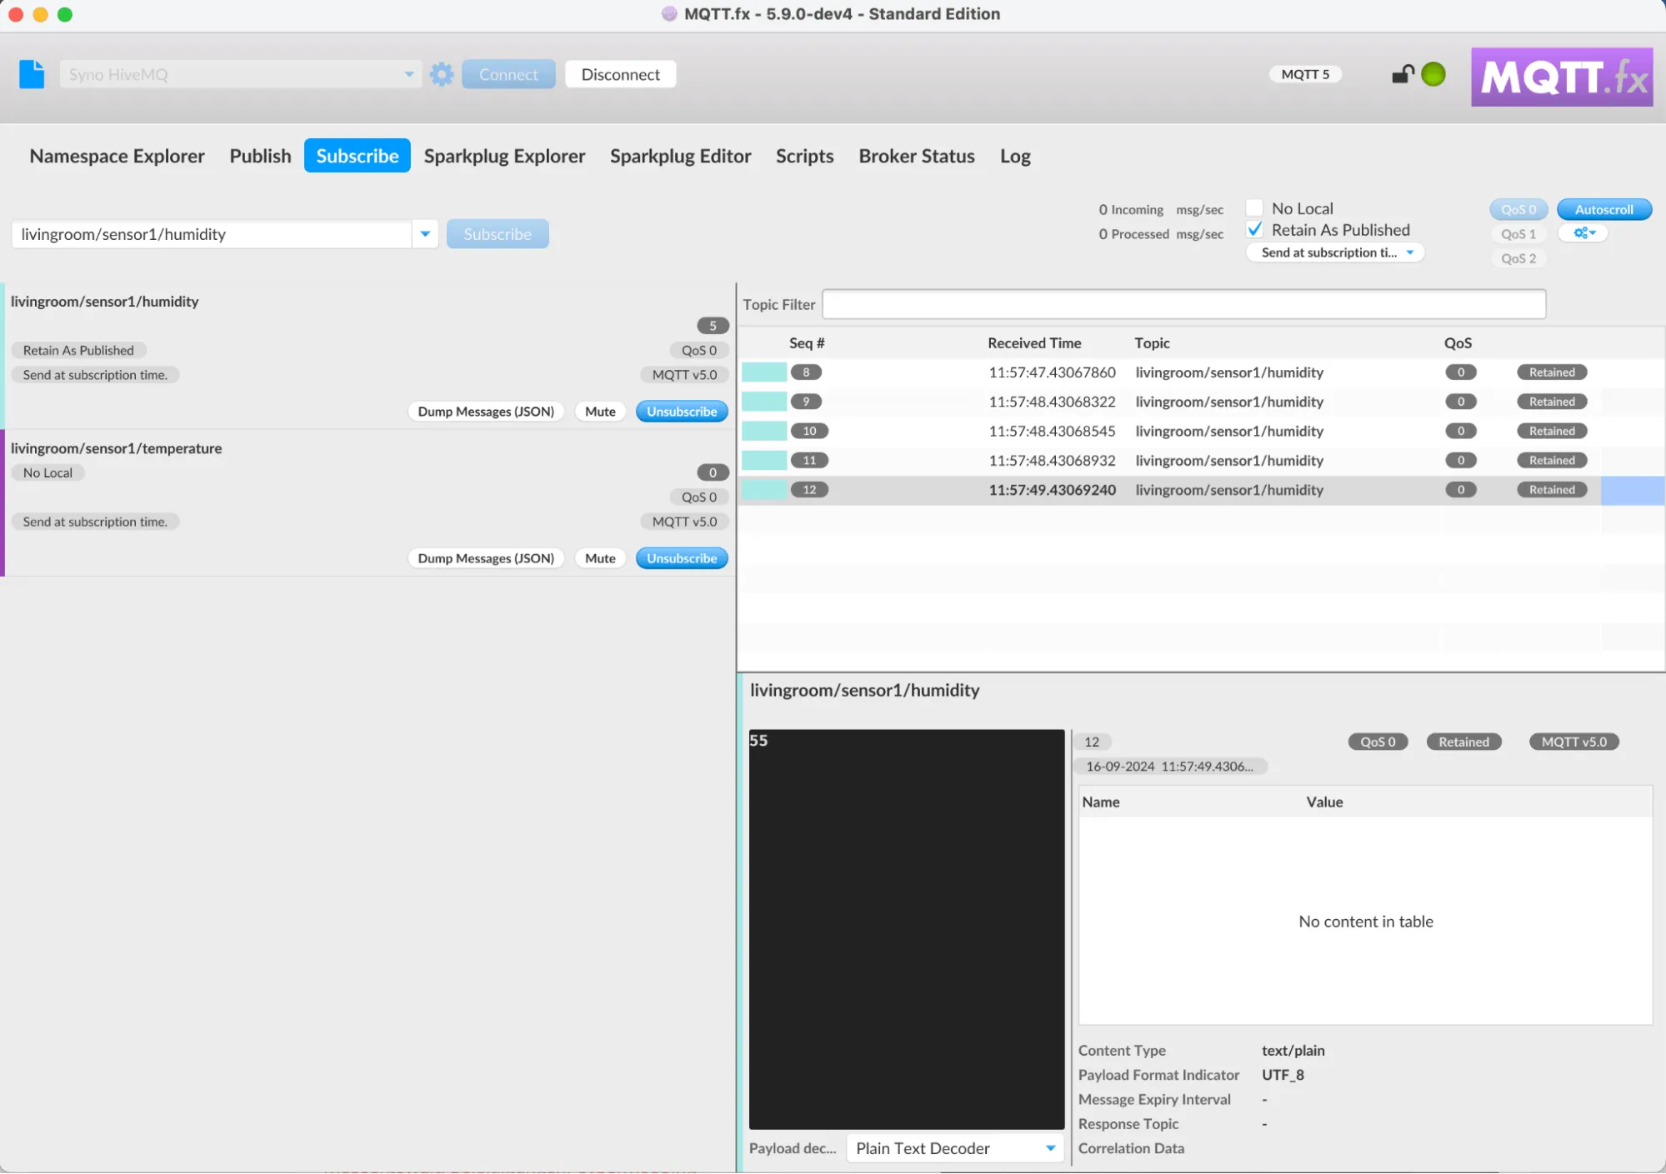
Task: Click the Topic Filter input field
Action: (x=1183, y=304)
